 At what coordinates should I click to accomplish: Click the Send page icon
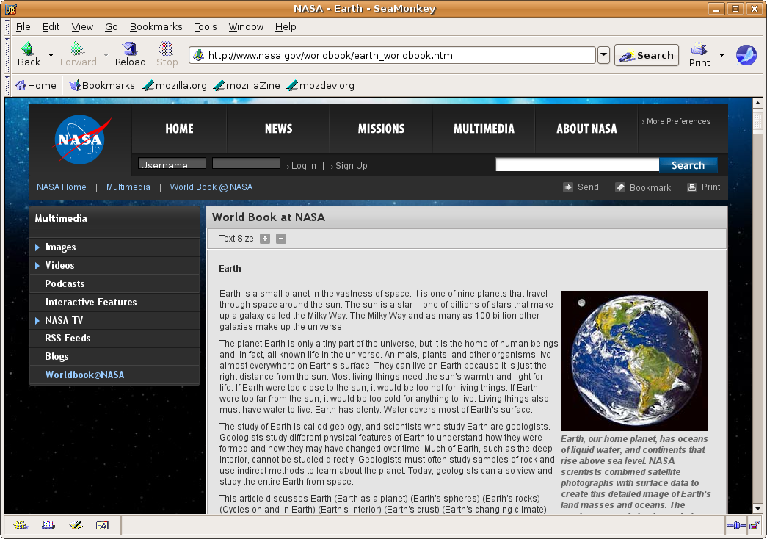[x=568, y=187]
